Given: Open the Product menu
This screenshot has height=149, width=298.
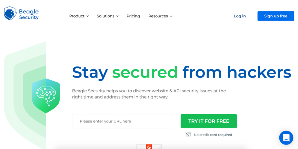Looking at the screenshot, I should (x=77, y=16).
